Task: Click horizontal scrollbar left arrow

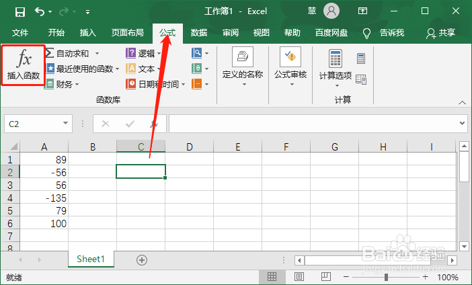Action: point(299,260)
